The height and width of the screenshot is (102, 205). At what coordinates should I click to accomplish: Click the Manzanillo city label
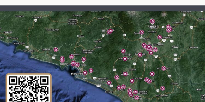coord(77,74)
